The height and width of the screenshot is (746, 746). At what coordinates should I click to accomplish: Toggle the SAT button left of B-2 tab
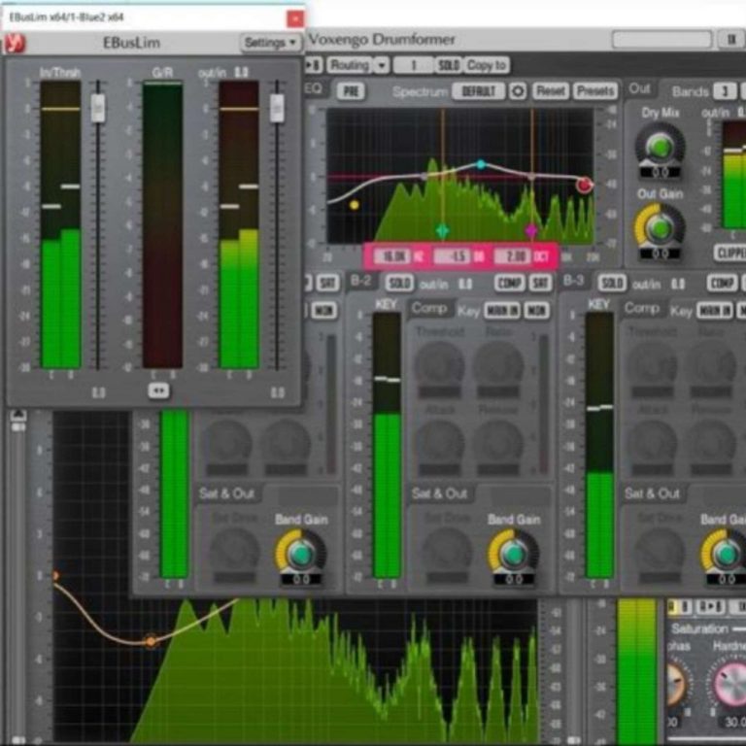327,284
